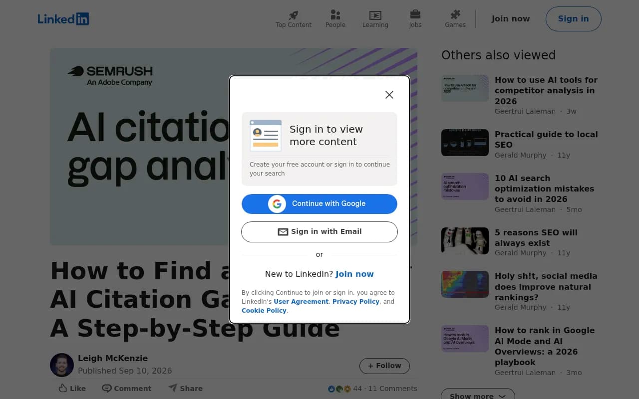Click the LinkedIn logo
639x399 pixels.
point(63,19)
